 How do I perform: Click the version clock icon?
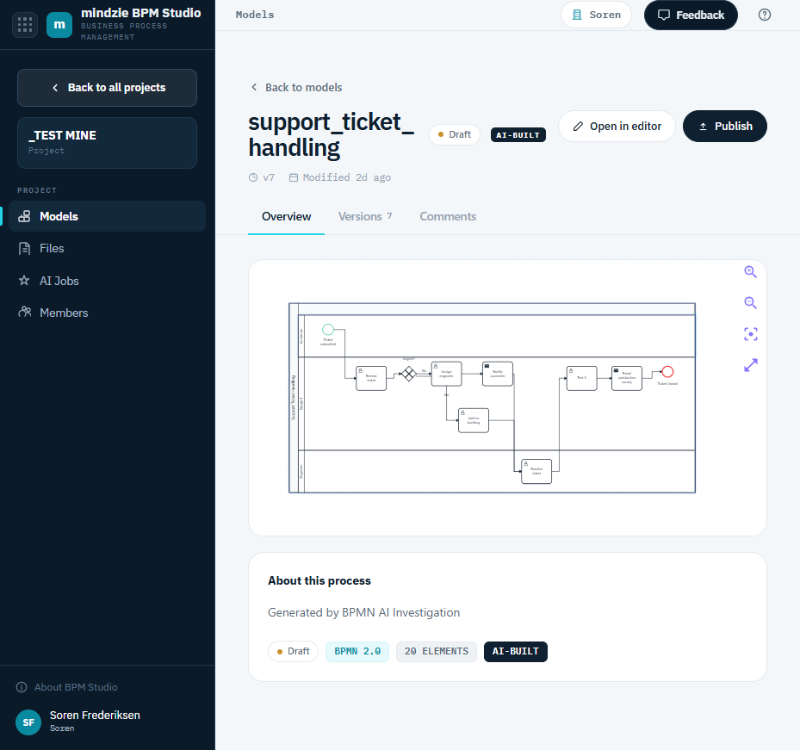point(253,177)
